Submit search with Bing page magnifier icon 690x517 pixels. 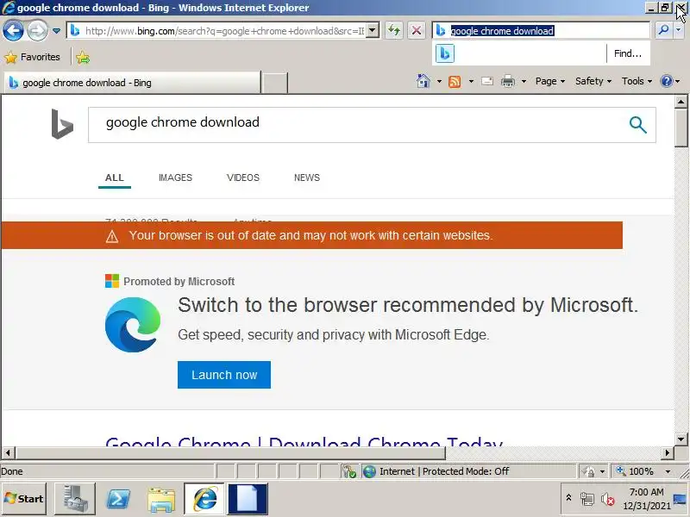click(637, 125)
